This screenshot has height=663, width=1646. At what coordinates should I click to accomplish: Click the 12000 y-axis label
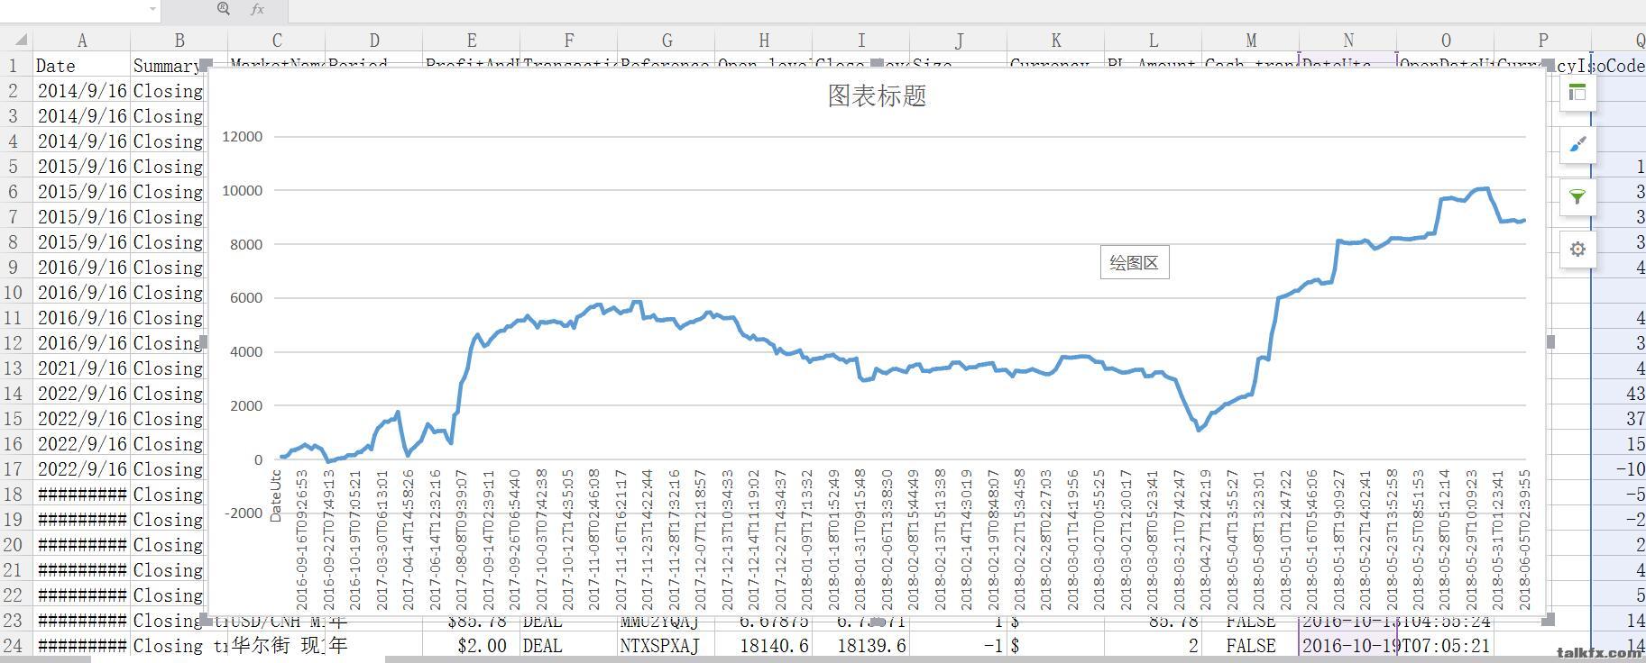pos(242,137)
